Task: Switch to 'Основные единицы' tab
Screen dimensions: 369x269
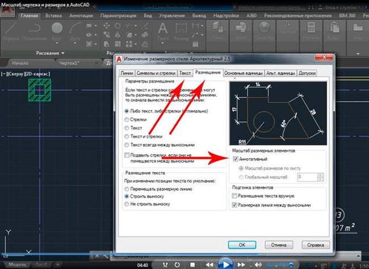Action: click(x=244, y=73)
